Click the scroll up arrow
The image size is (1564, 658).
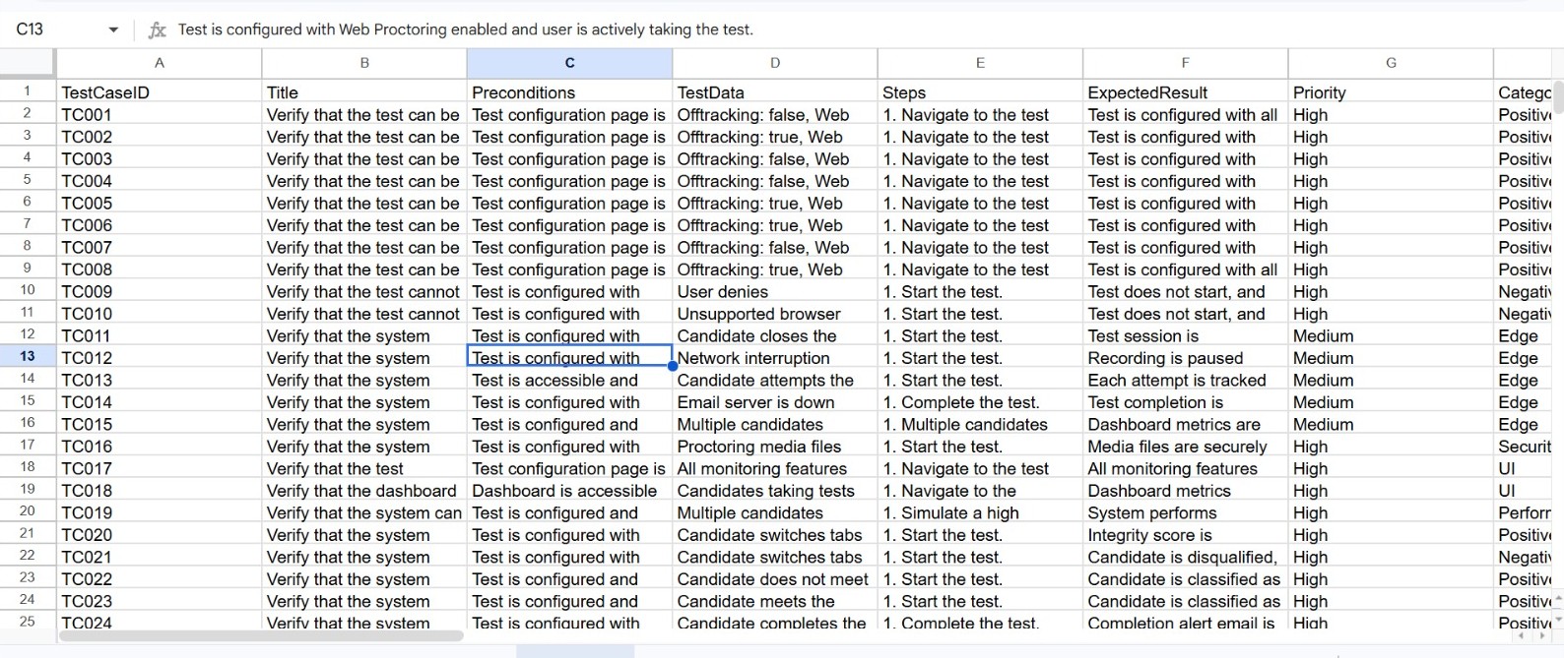pyautogui.click(x=1557, y=598)
